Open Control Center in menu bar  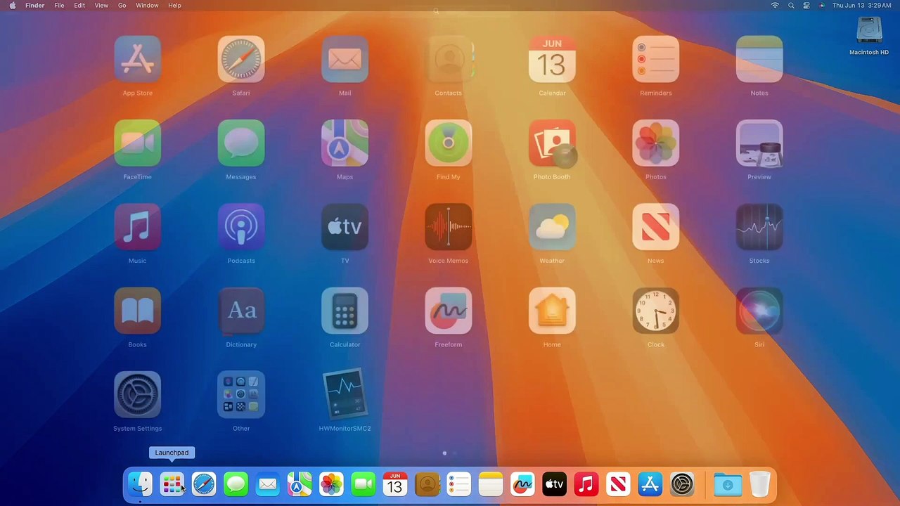806,6
